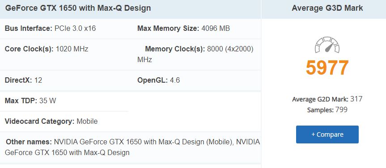The height and width of the screenshot is (168, 386).
Task: Click the Max TDP 35 W entry
Action: click(x=30, y=101)
